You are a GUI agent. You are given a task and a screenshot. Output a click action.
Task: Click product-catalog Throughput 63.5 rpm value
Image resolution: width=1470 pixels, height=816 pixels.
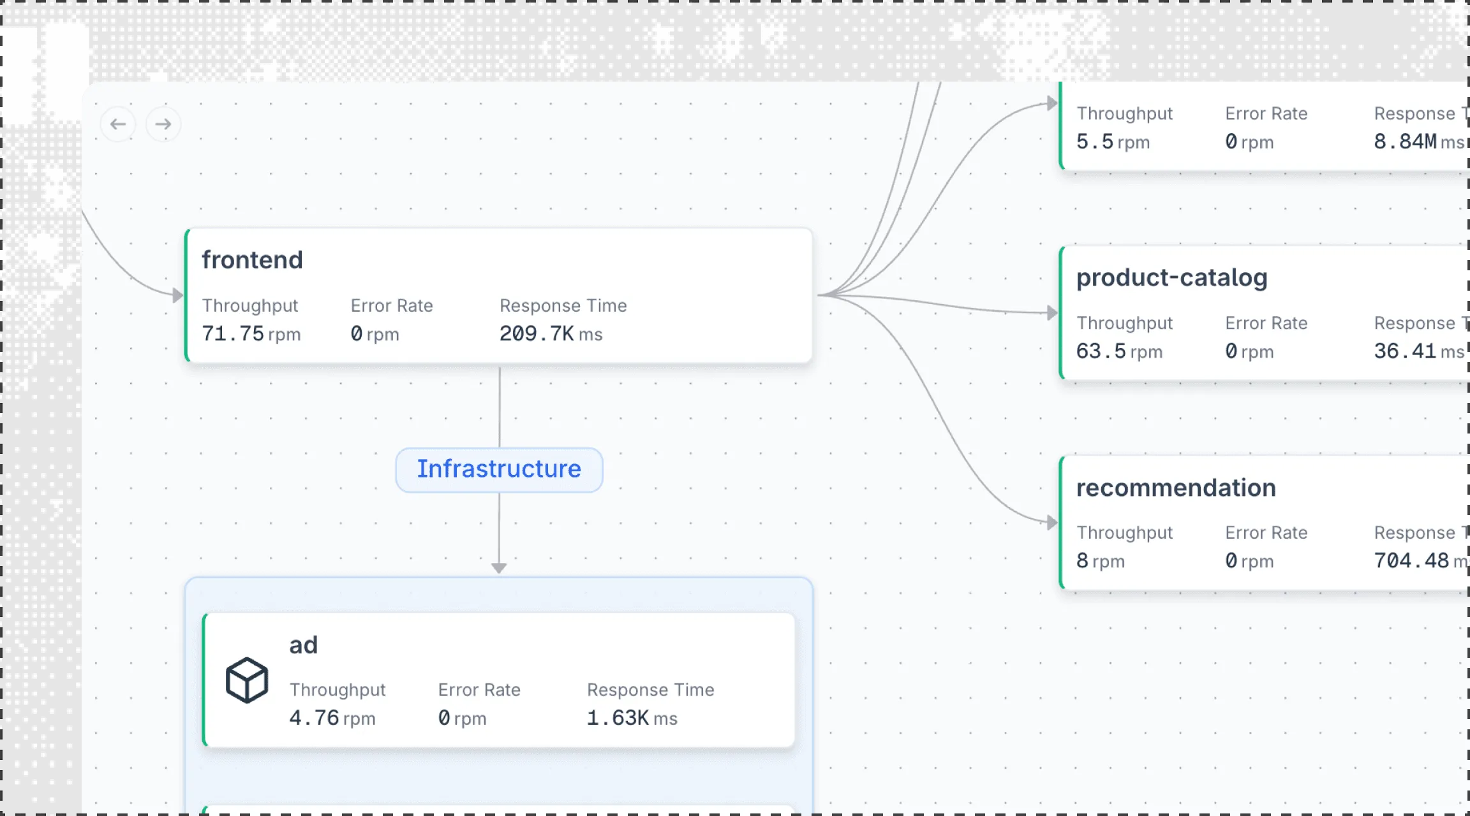click(x=1118, y=351)
